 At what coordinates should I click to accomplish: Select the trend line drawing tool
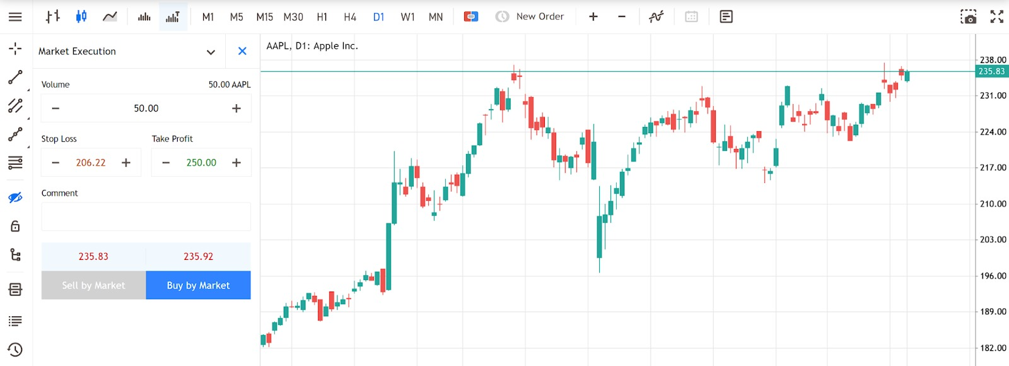[x=15, y=77]
